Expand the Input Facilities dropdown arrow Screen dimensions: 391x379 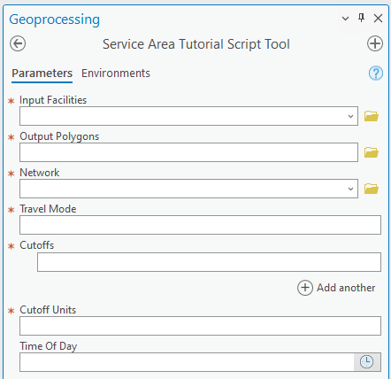tap(350, 116)
